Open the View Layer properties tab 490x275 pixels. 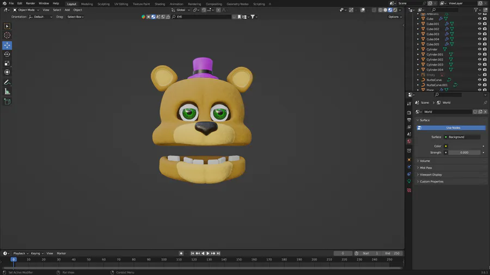click(409, 127)
